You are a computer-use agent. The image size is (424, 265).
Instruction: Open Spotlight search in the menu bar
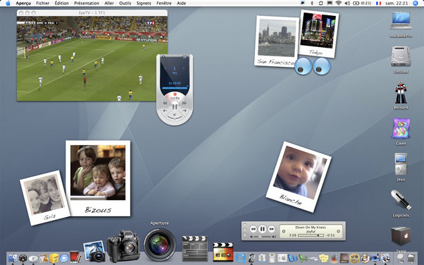[x=415, y=3]
